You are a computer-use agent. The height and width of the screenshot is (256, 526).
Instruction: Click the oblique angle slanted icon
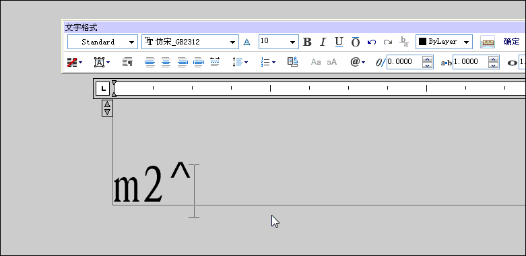[x=381, y=63]
